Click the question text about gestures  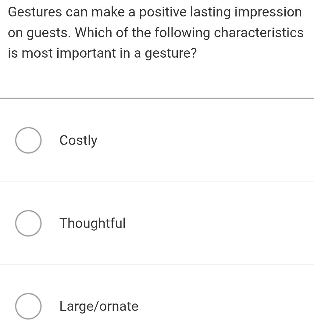(155, 33)
